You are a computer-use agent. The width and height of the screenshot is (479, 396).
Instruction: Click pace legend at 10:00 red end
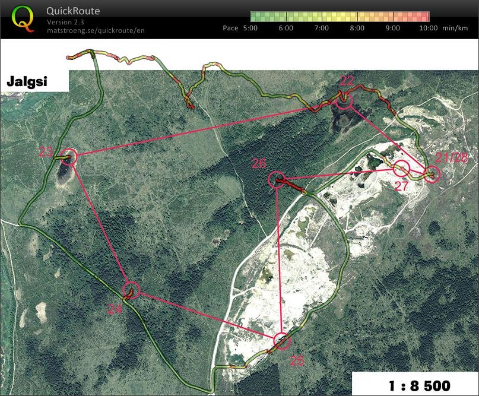tap(426, 17)
